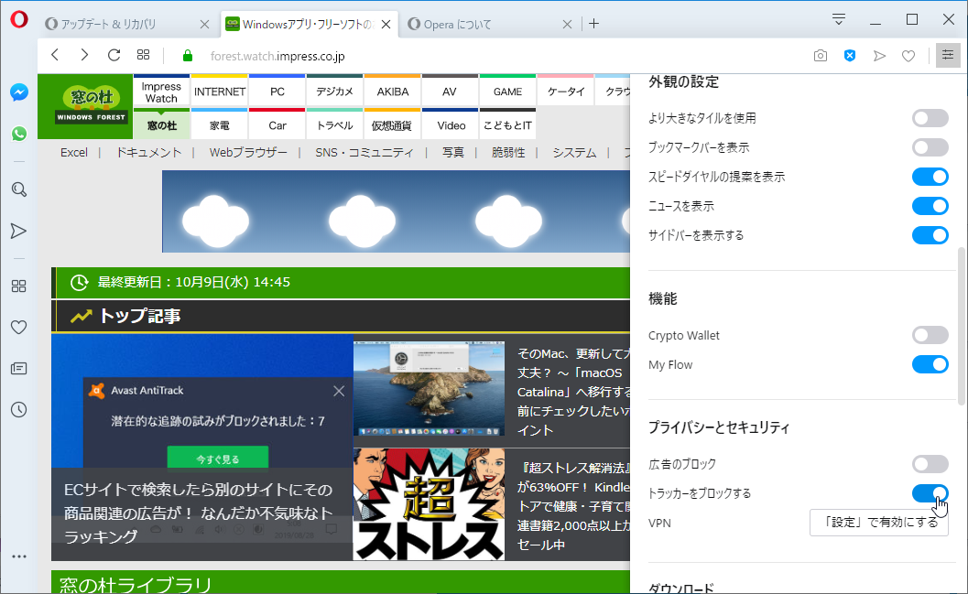The image size is (968, 594).
Task: Open start page grid icon in toolbar
Action: tap(143, 55)
